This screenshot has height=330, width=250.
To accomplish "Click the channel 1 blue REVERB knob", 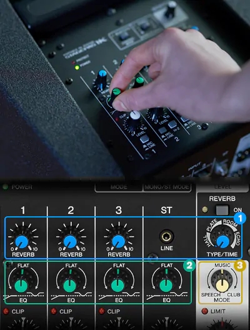I will (x=22, y=241).
